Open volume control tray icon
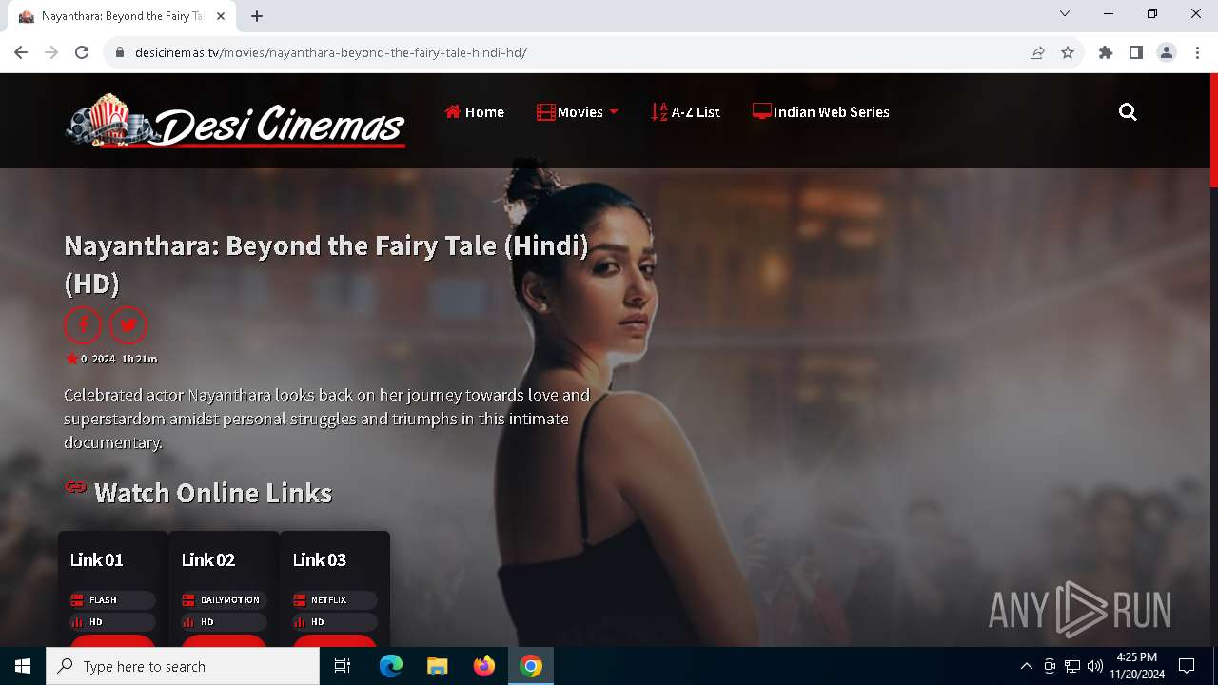Image resolution: width=1218 pixels, height=685 pixels. (x=1095, y=666)
